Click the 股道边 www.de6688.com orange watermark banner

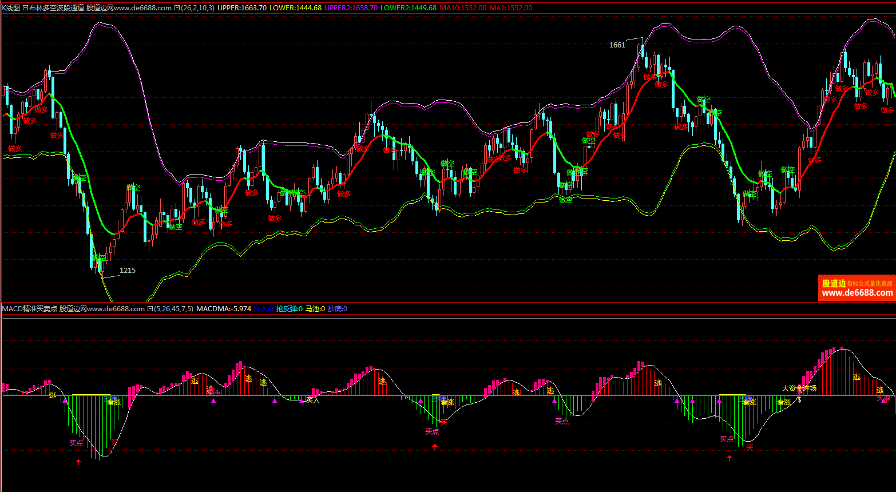pyautogui.click(x=857, y=288)
